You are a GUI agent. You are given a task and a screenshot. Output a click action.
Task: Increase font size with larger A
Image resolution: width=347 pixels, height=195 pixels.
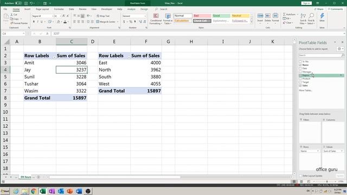click(64, 16)
